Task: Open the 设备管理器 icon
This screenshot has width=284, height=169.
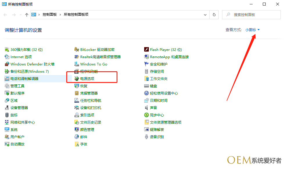Action: 7,108
